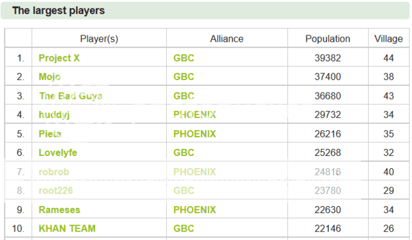This screenshot has height=240, width=412.
Task: Open robrob player link
Action: pyautogui.click(x=54, y=172)
